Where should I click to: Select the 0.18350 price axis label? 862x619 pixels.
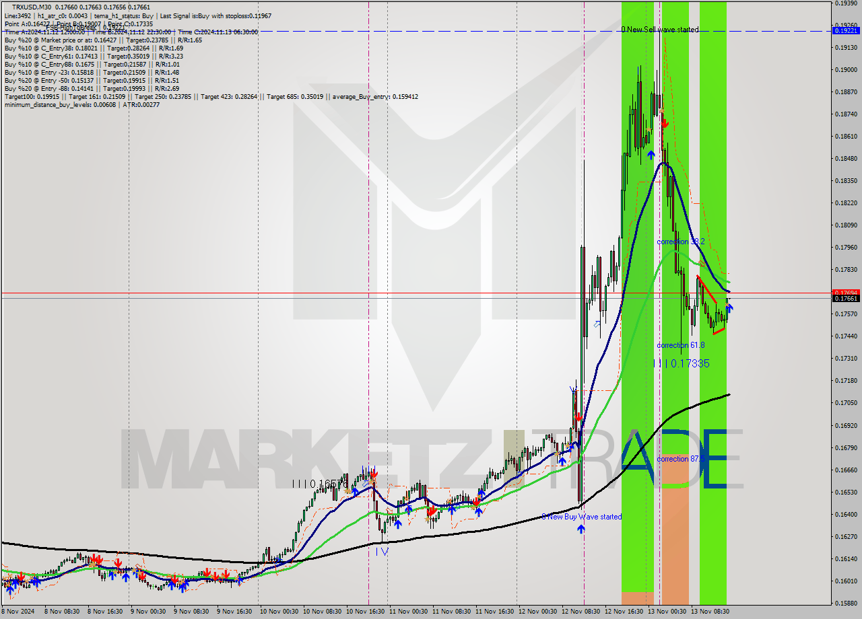click(847, 180)
